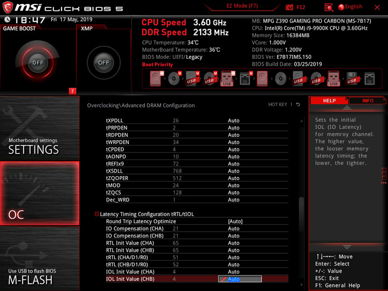
Task: Select the Auto value for tRTL (CHB/D1/R0)
Action: [233, 265]
